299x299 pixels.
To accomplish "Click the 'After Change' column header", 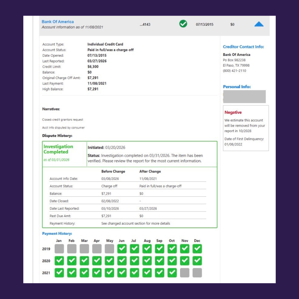I will [150, 171].
